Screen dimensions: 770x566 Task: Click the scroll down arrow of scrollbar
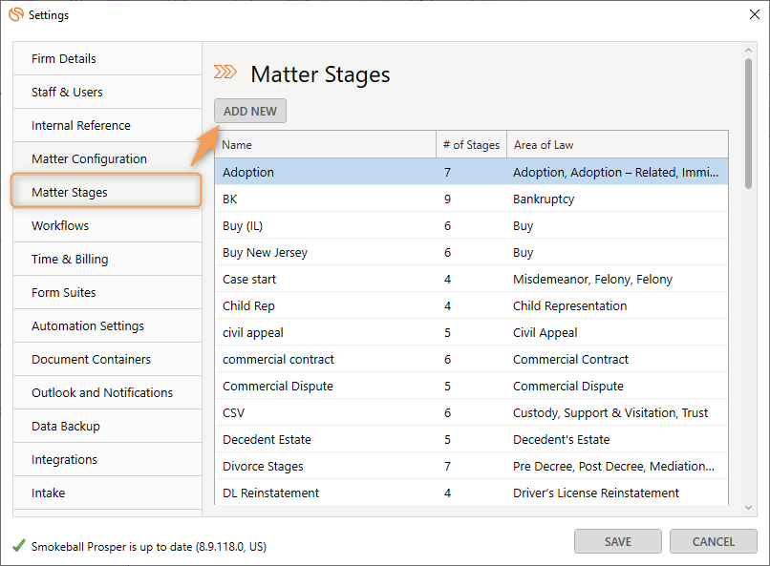pos(748,508)
